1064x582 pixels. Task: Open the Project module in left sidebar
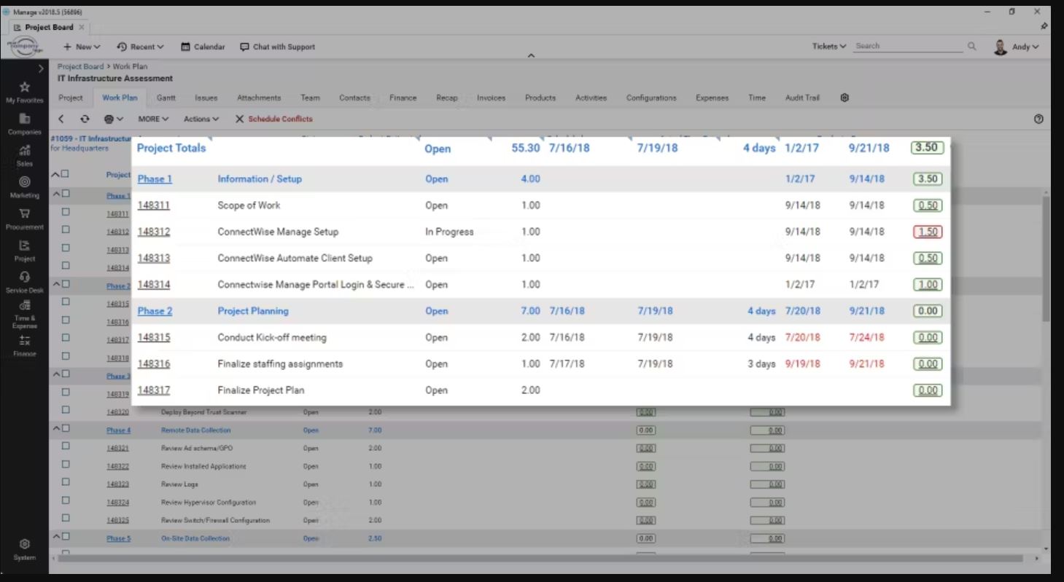tap(24, 251)
